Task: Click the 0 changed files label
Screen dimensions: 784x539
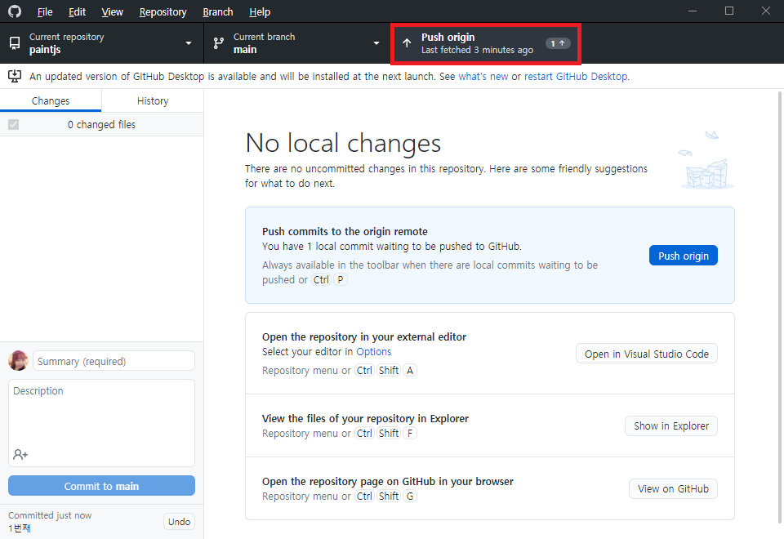Action: [x=101, y=124]
